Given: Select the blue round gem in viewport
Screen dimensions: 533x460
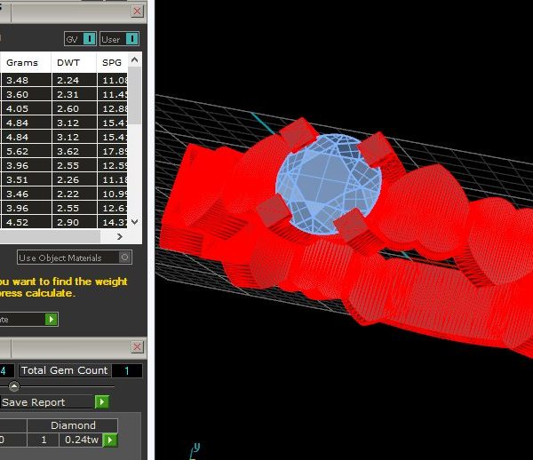Looking at the screenshot, I should 329,184.
